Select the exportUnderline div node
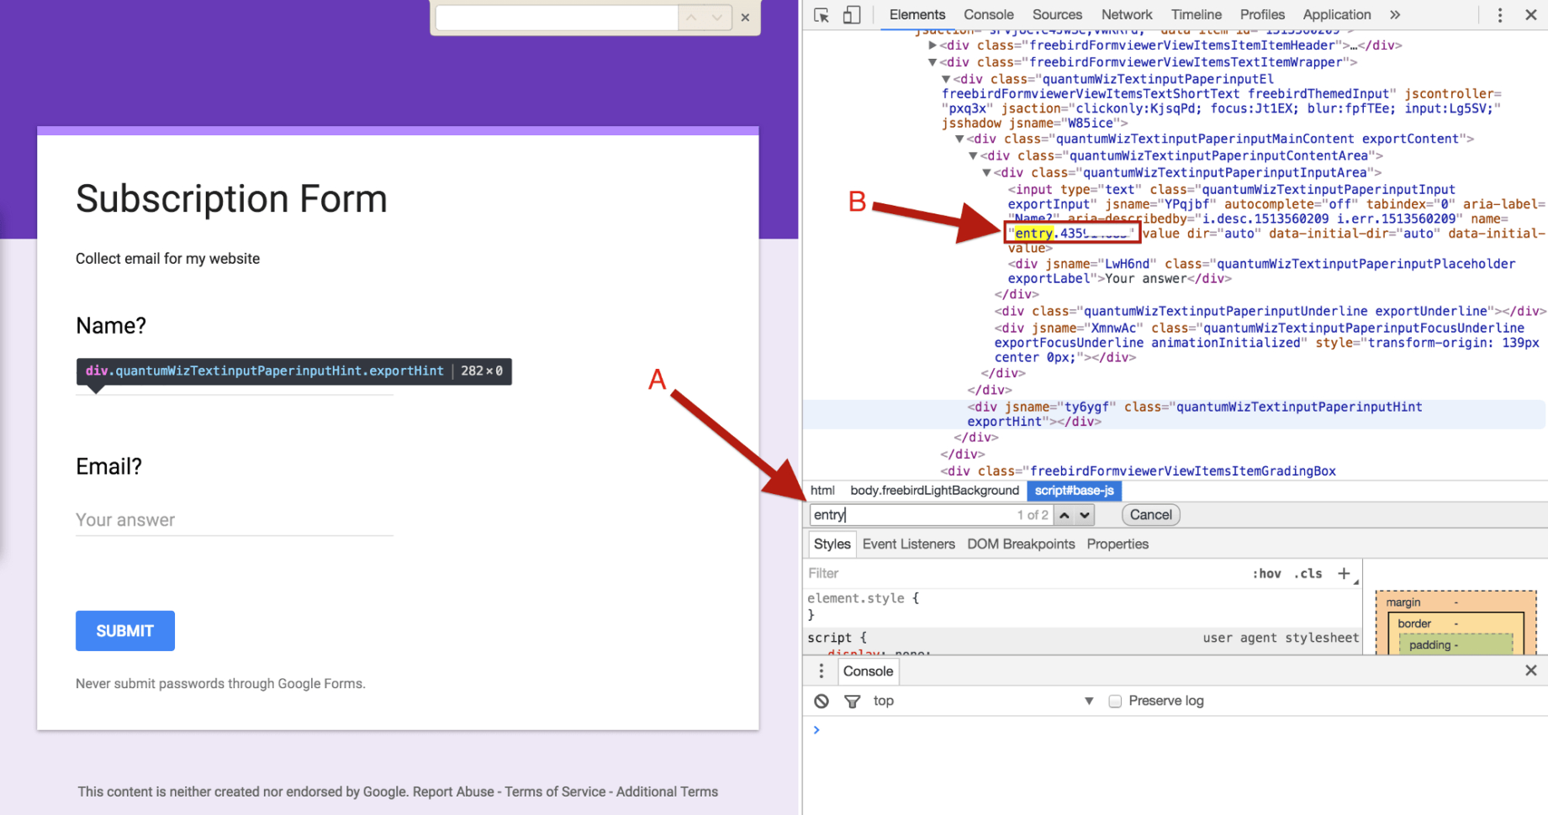 coord(1270,311)
